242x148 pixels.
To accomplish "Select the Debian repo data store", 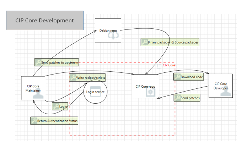I will (x=108, y=31).
